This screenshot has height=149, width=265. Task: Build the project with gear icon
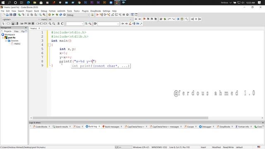point(50,15)
